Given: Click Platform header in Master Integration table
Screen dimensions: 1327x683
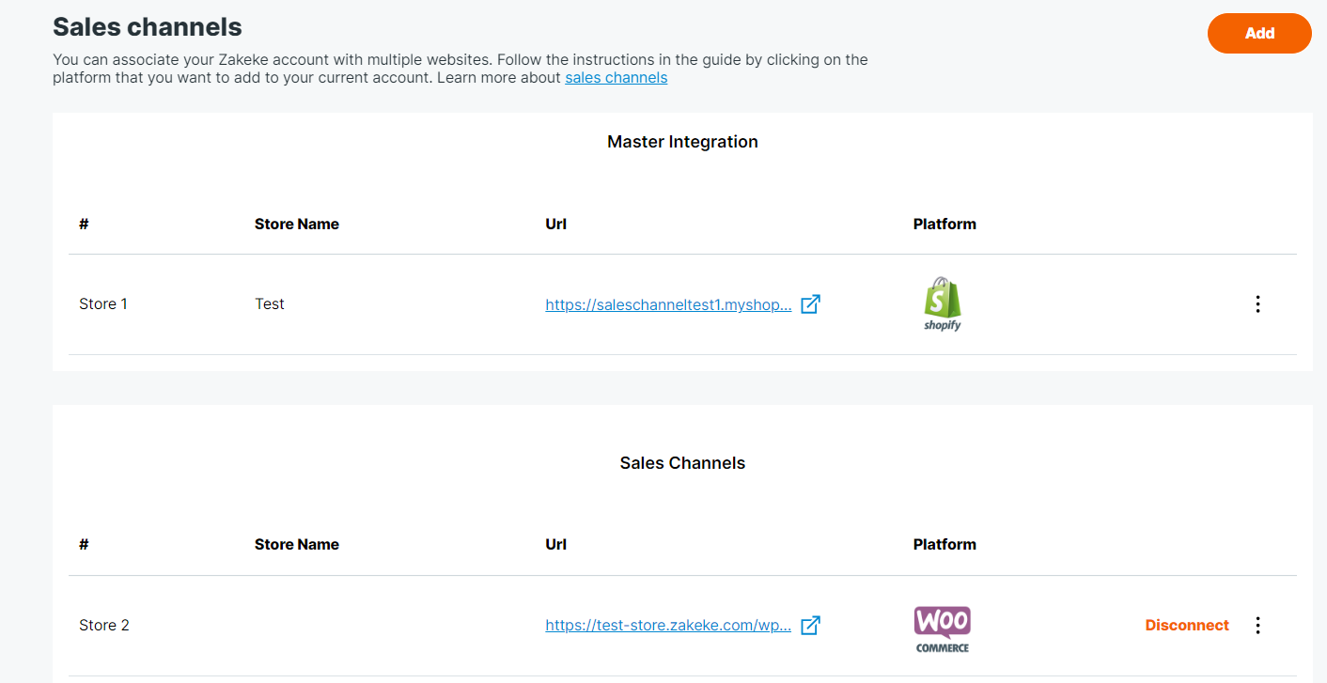Looking at the screenshot, I should click(x=945, y=225).
